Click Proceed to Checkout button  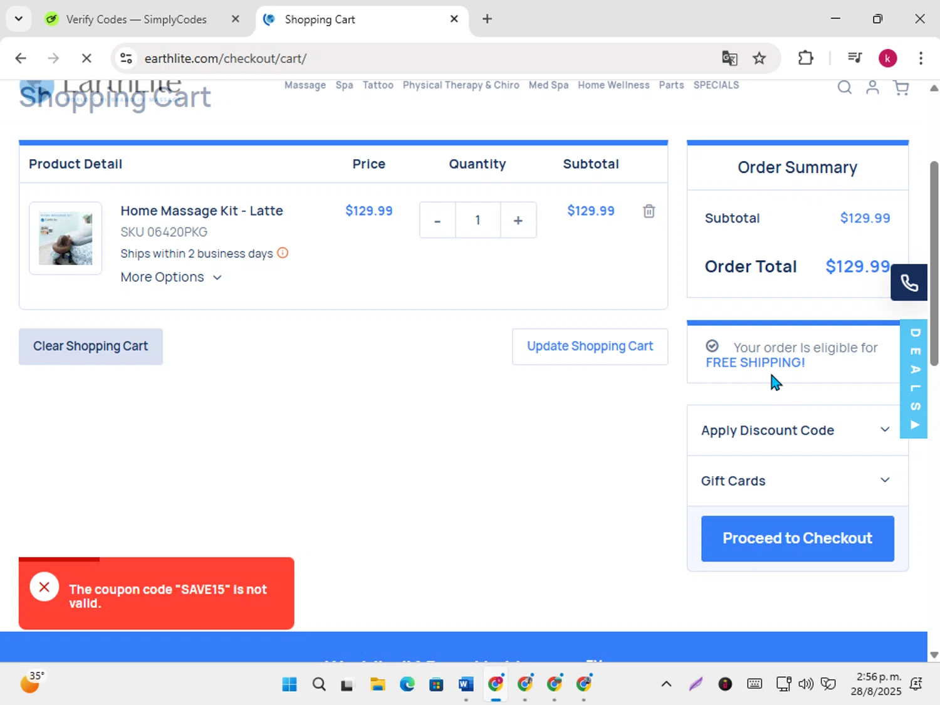pyautogui.click(x=797, y=538)
